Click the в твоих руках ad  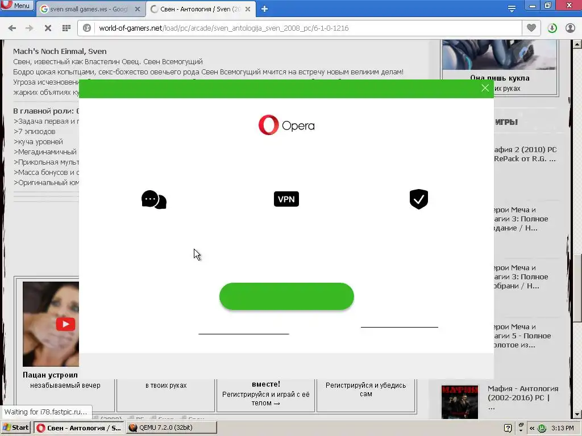click(166, 385)
